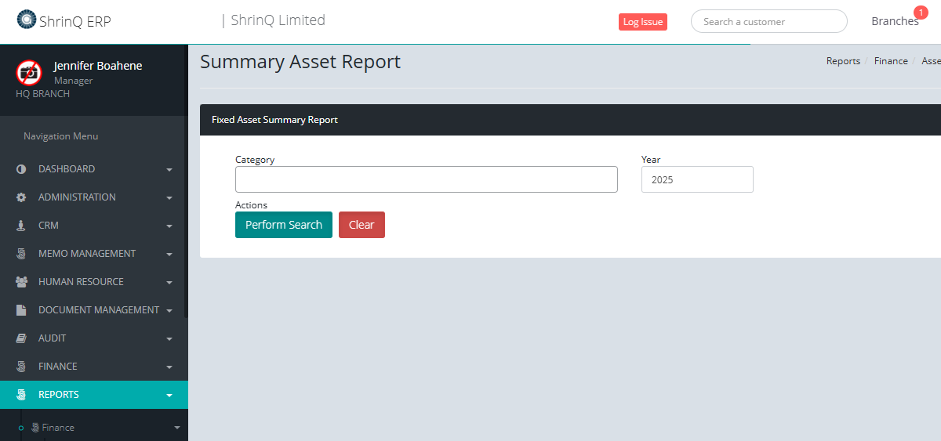
Task: Click the CRM sidebar icon
Action: [21, 226]
